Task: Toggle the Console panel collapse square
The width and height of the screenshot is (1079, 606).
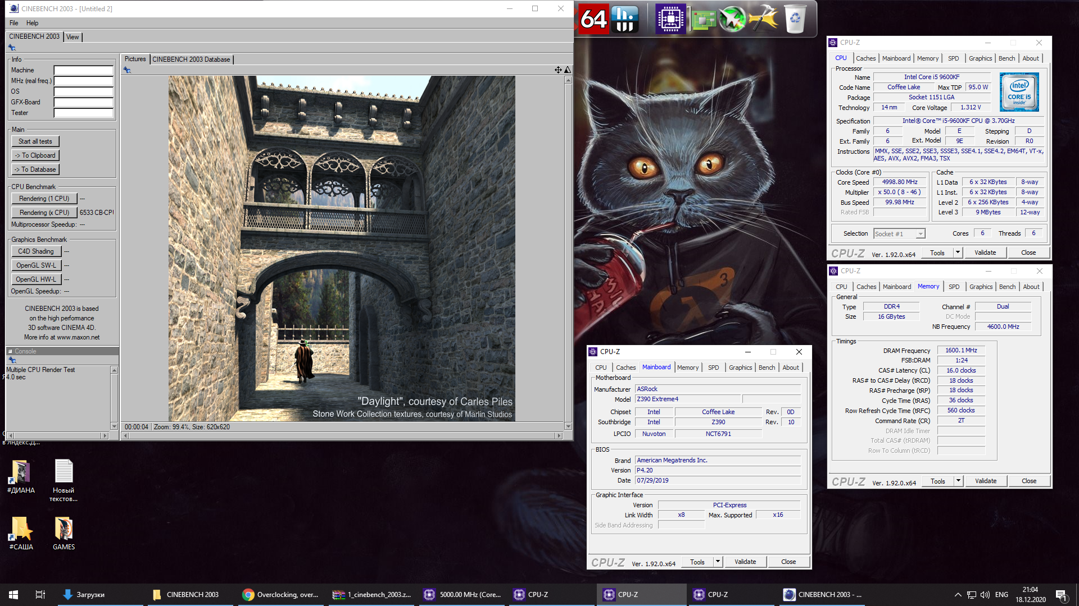Action: [x=10, y=351]
